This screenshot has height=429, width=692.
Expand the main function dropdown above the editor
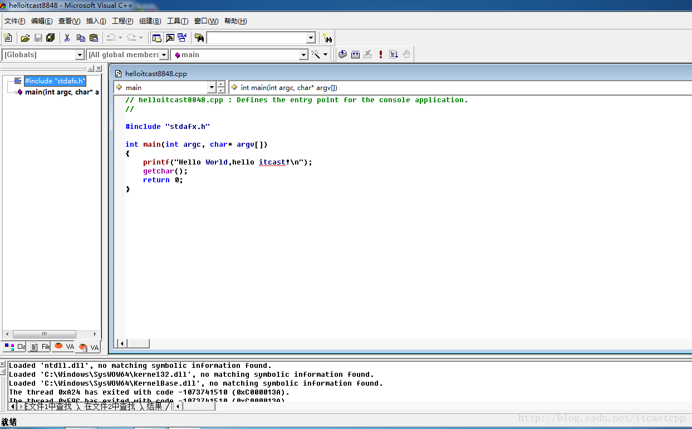pyautogui.click(x=212, y=87)
